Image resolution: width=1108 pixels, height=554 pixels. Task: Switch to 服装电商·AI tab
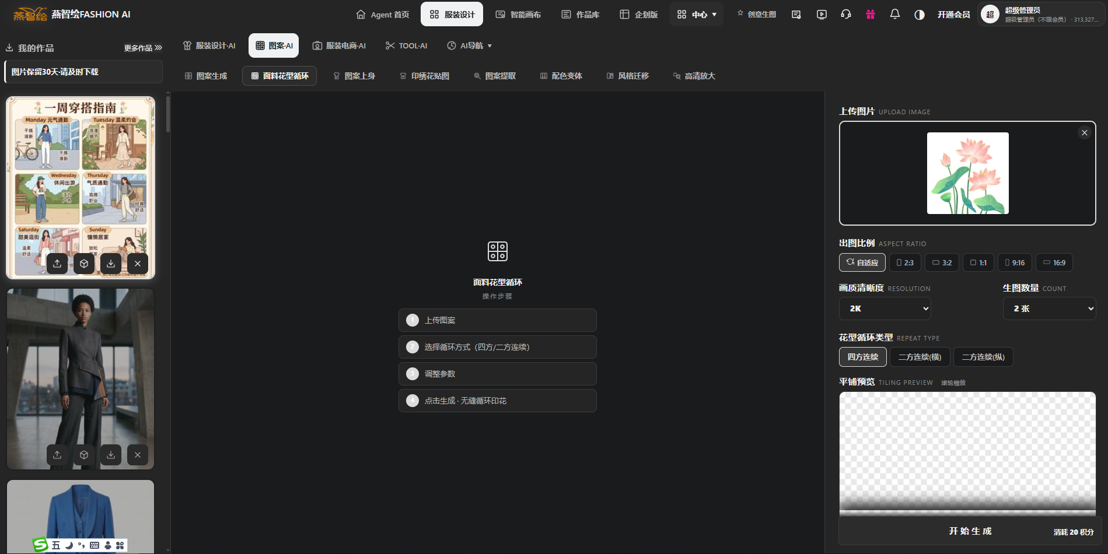pyautogui.click(x=339, y=45)
